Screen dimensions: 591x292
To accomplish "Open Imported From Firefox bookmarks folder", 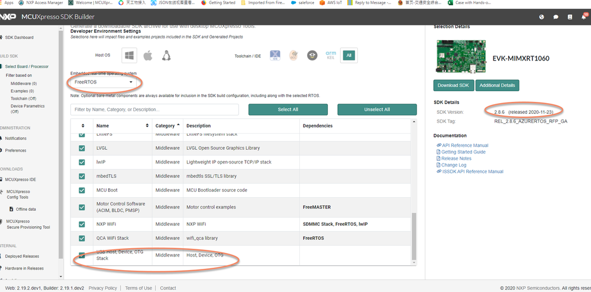I will pos(263,2).
